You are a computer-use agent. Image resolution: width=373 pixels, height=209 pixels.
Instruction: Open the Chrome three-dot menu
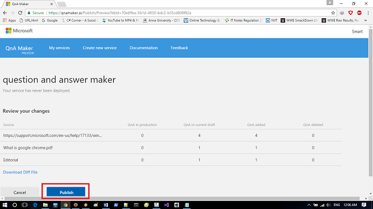tap(368, 13)
